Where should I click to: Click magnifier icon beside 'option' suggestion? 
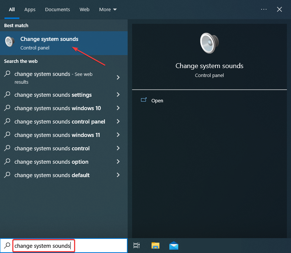[x=7, y=161]
